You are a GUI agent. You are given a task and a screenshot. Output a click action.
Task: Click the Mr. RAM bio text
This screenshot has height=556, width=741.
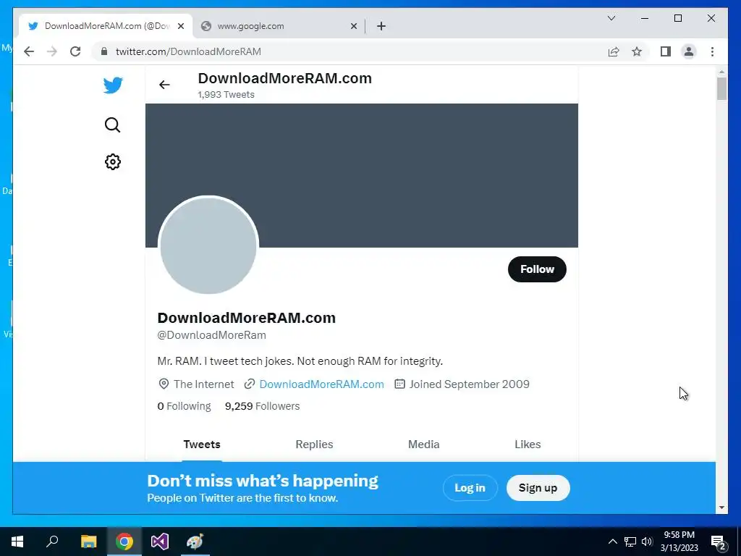coord(300,361)
